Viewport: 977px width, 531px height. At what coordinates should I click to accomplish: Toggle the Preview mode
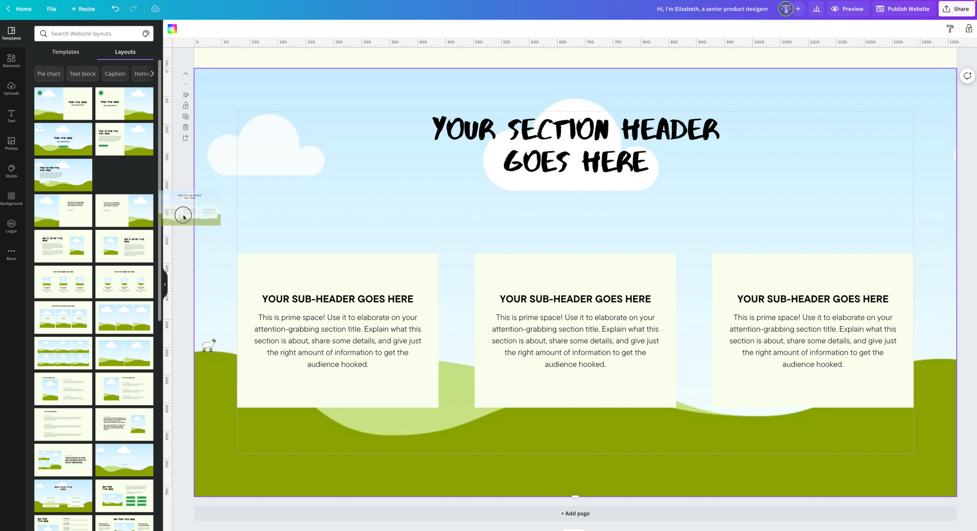point(848,8)
